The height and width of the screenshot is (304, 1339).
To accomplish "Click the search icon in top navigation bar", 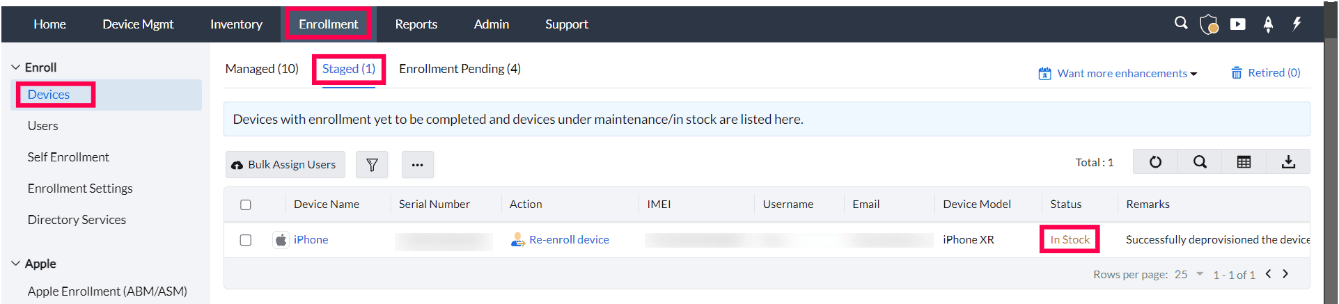I will coord(1181,23).
